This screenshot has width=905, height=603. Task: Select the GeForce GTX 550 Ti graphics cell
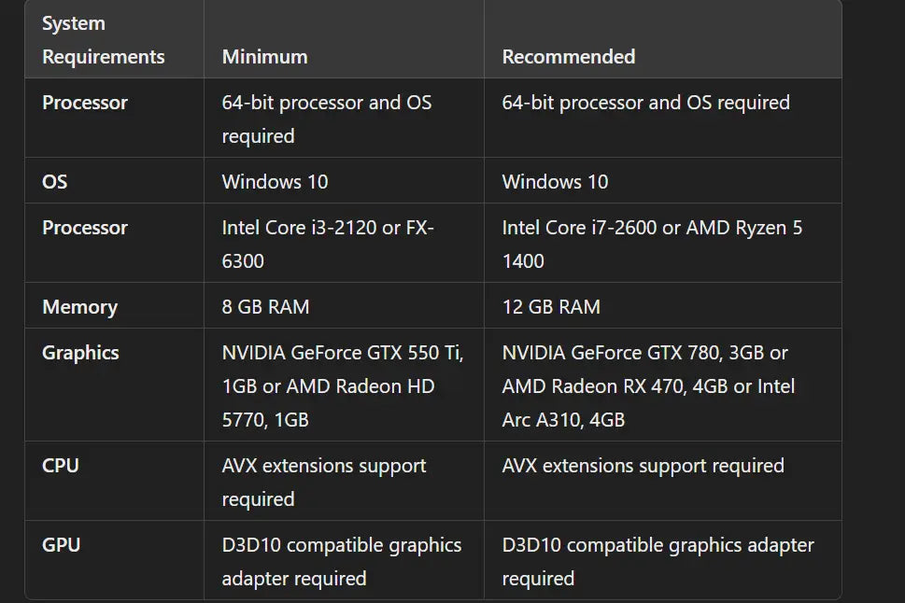342,386
